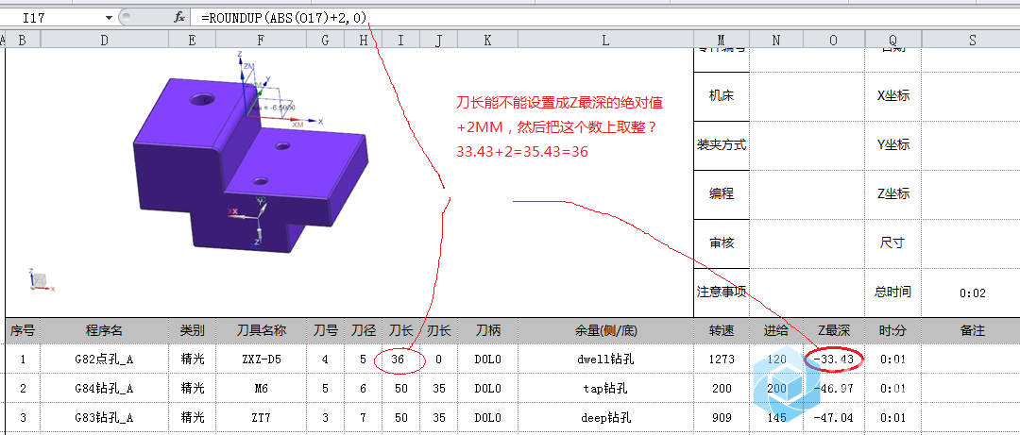Click the 序号 table header

22,331
